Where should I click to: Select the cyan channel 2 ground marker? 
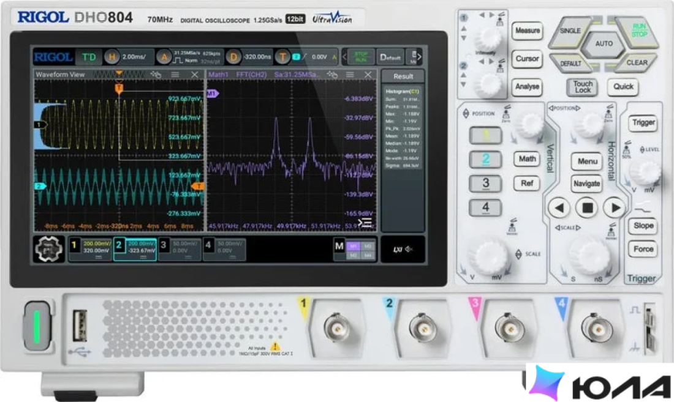40,186
